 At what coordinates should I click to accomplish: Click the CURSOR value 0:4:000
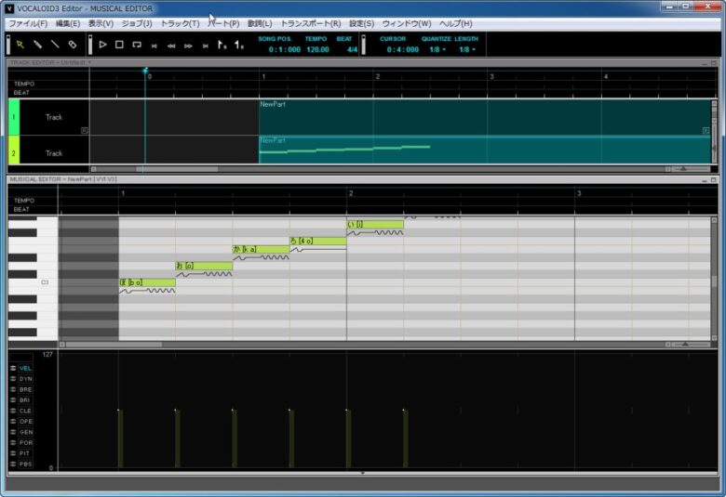[403, 49]
